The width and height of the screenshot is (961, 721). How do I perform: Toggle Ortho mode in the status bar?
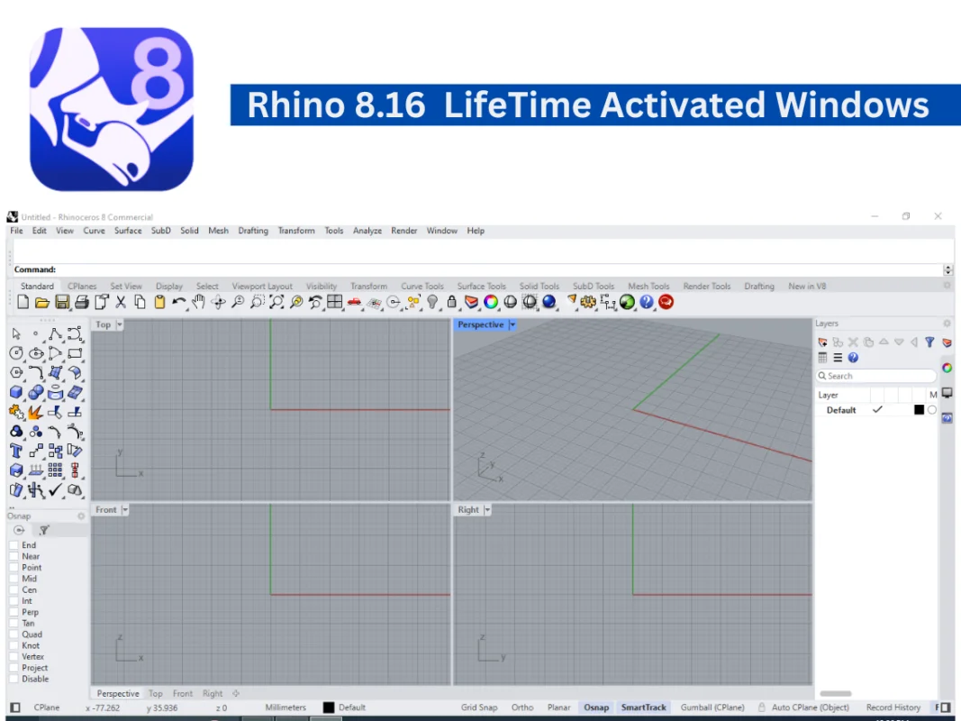pos(522,707)
